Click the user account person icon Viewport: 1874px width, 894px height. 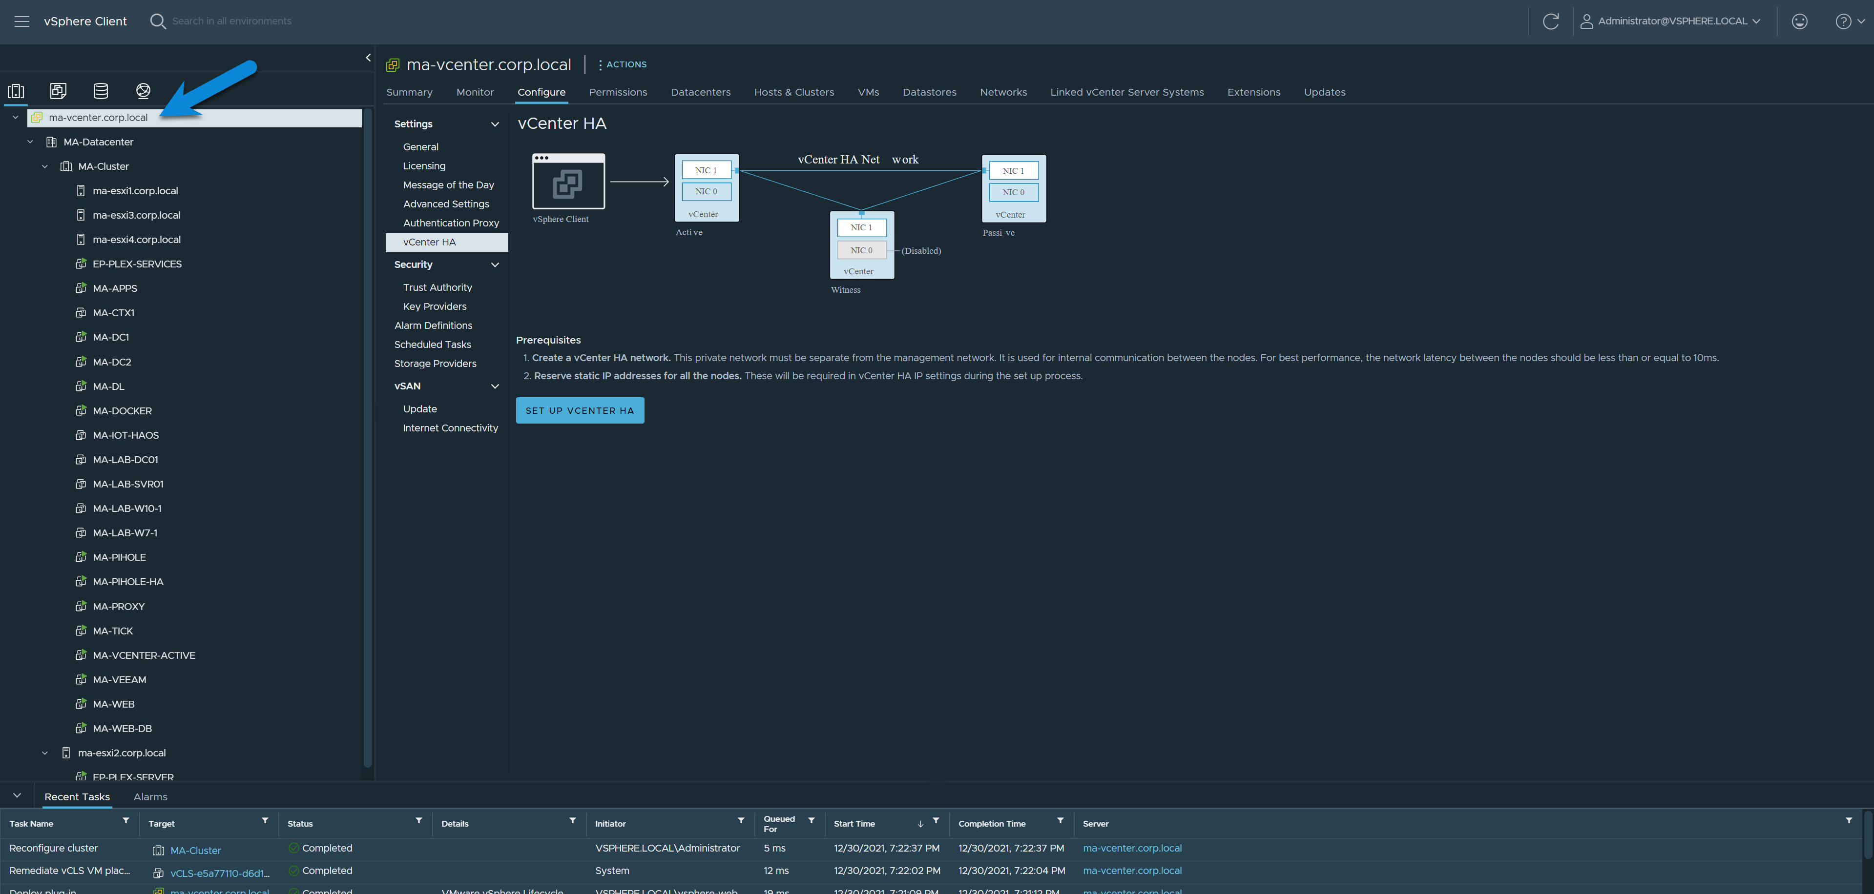tap(1586, 21)
